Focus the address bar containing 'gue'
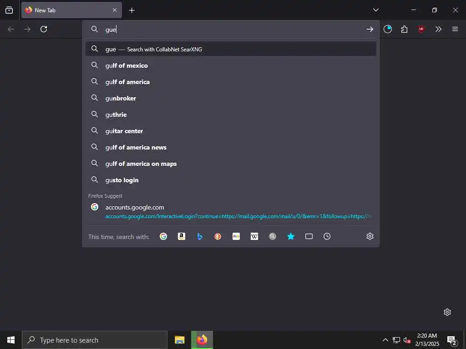Screen dimensions: 466x349 230,30
